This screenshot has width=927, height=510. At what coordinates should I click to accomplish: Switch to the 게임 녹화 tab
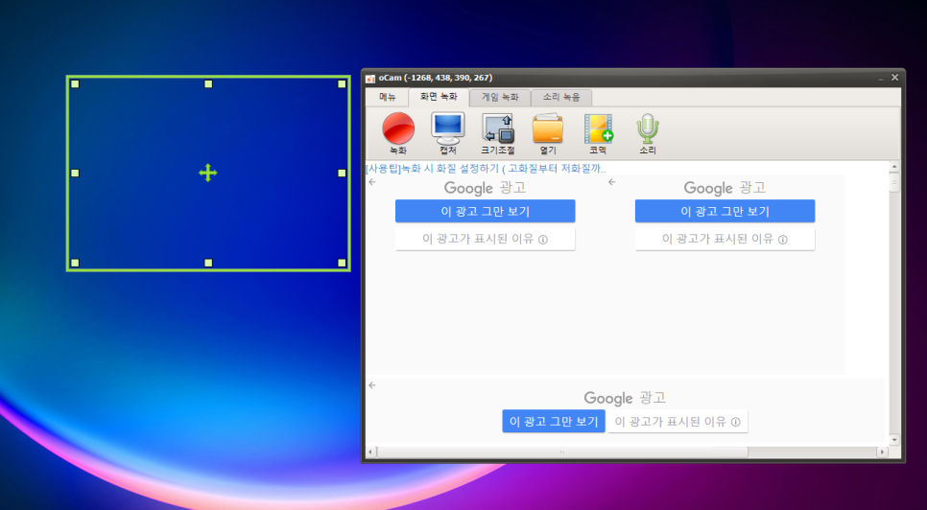click(x=500, y=98)
